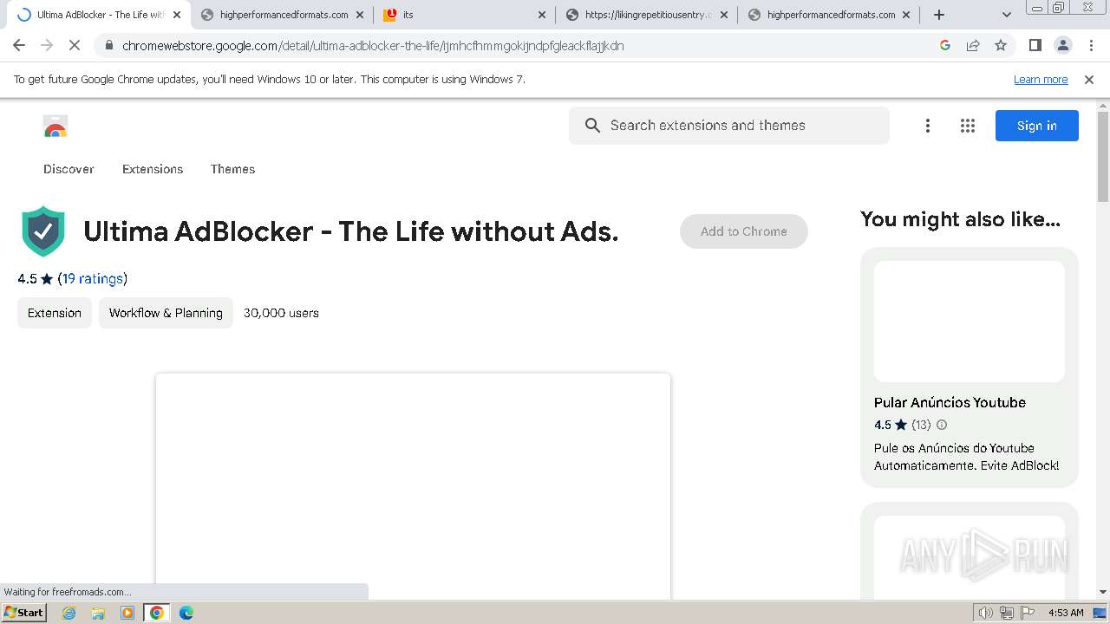Open a new browser tab

[x=938, y=15]
